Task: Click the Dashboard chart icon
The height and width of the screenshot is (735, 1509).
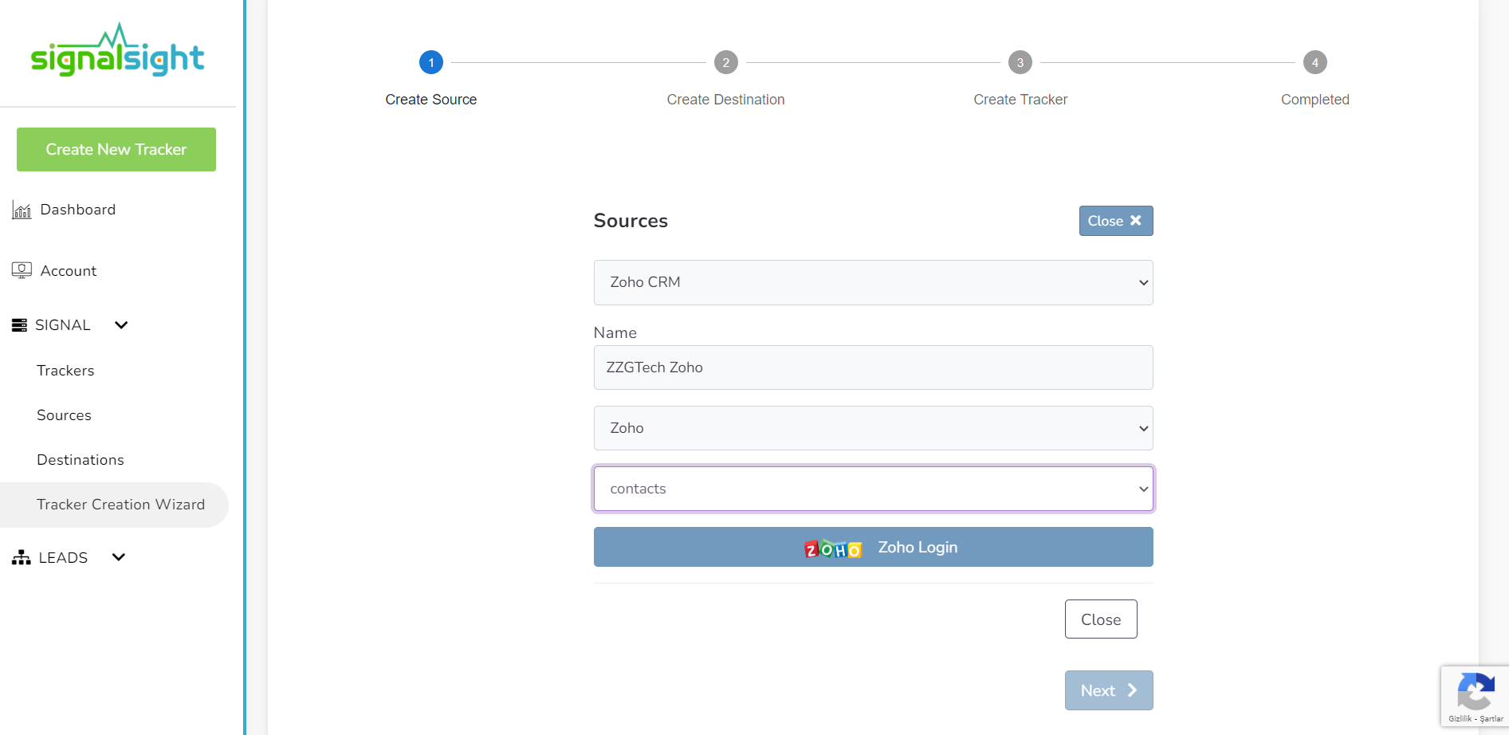Action: coord(22,210)
